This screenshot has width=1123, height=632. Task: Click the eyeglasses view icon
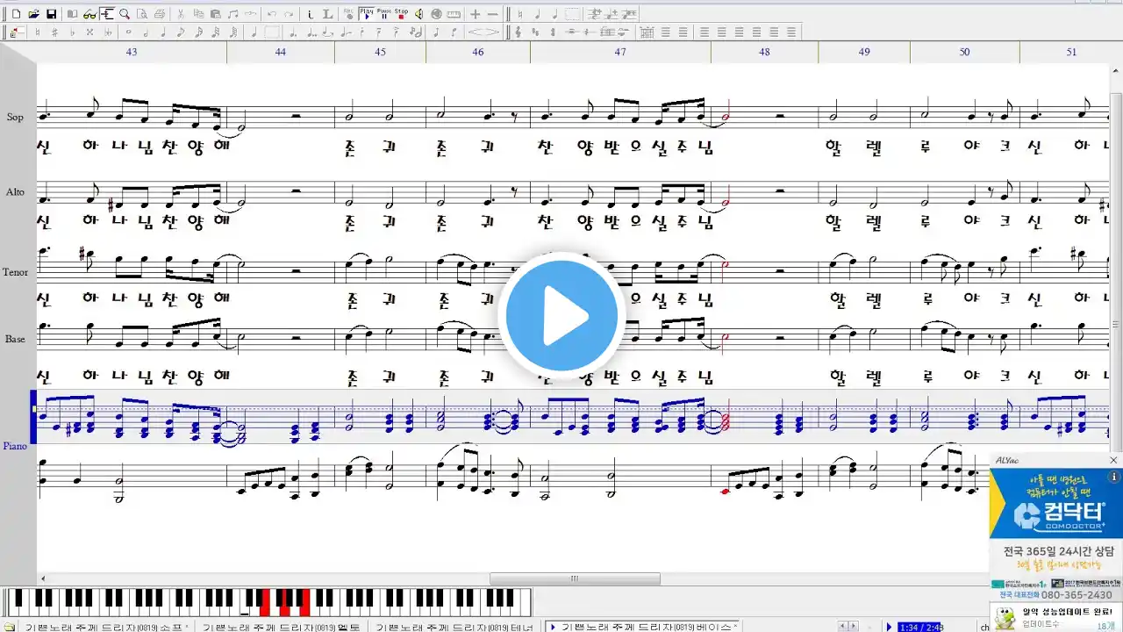click(89, 14)
